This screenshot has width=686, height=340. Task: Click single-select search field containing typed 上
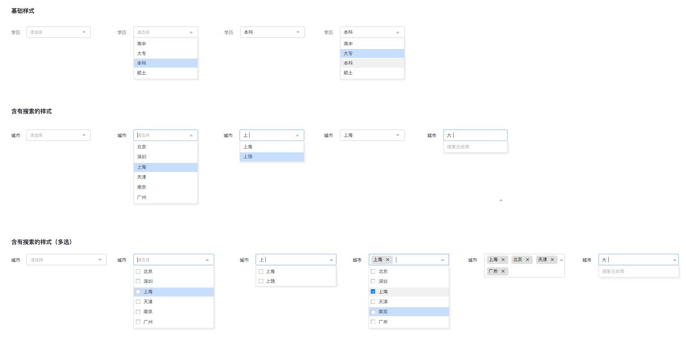point(272,135)
